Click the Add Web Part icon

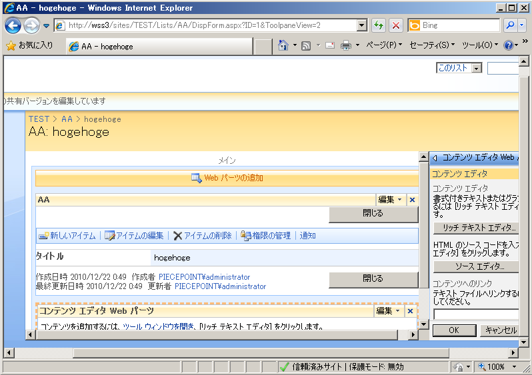pos(197,178)
